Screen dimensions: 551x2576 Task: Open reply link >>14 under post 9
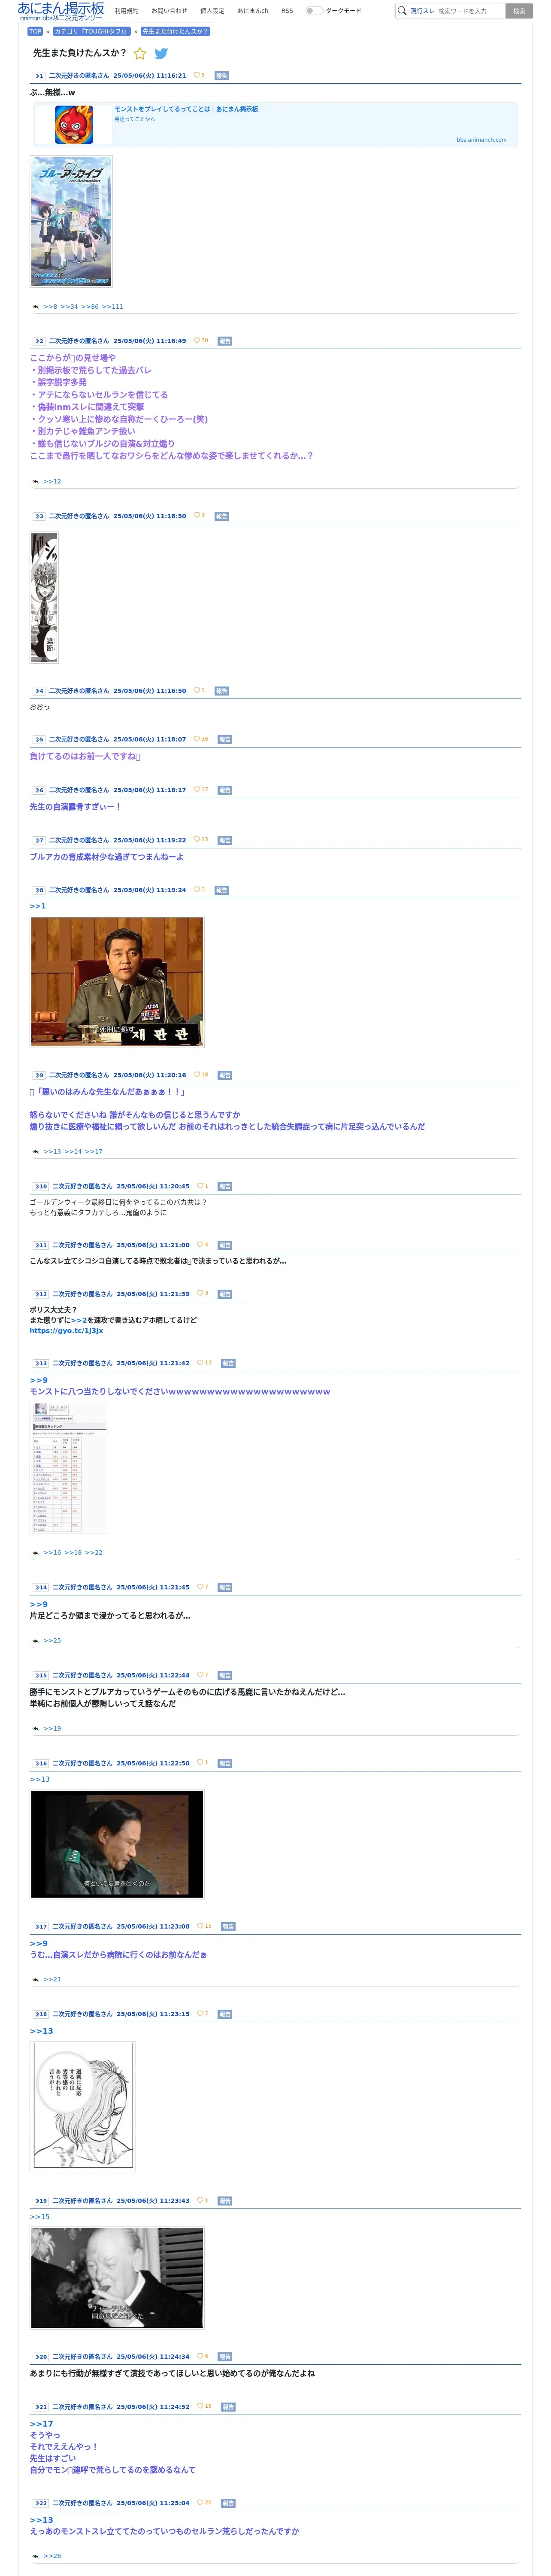pyautogui.click(x=73, y=1152)
